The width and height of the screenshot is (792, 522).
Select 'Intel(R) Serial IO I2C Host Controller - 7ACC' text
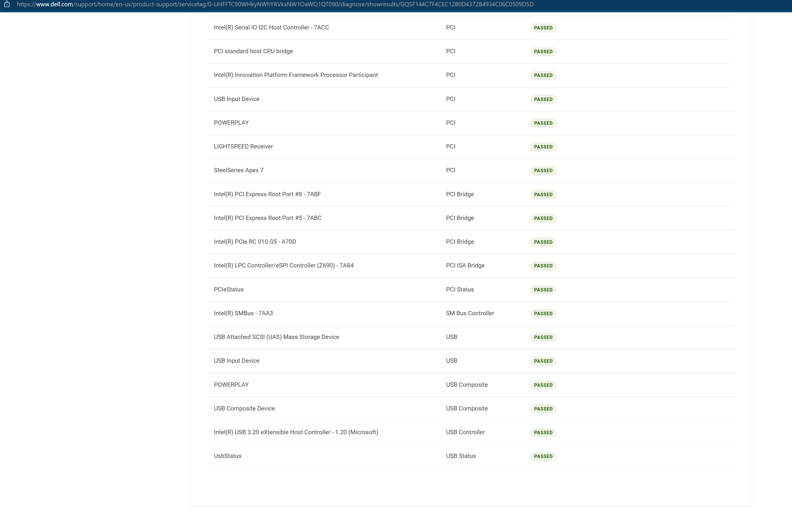(271, 27)
